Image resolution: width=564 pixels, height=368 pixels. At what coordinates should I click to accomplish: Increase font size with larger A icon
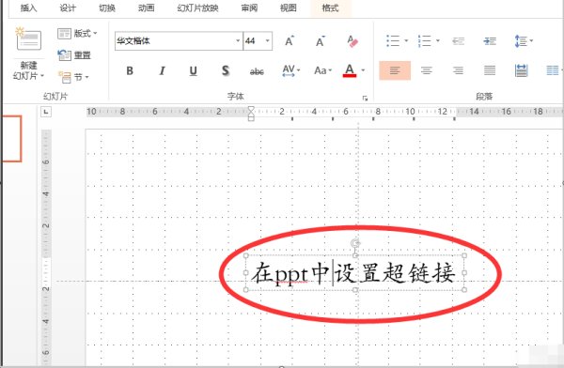point(290,41)
